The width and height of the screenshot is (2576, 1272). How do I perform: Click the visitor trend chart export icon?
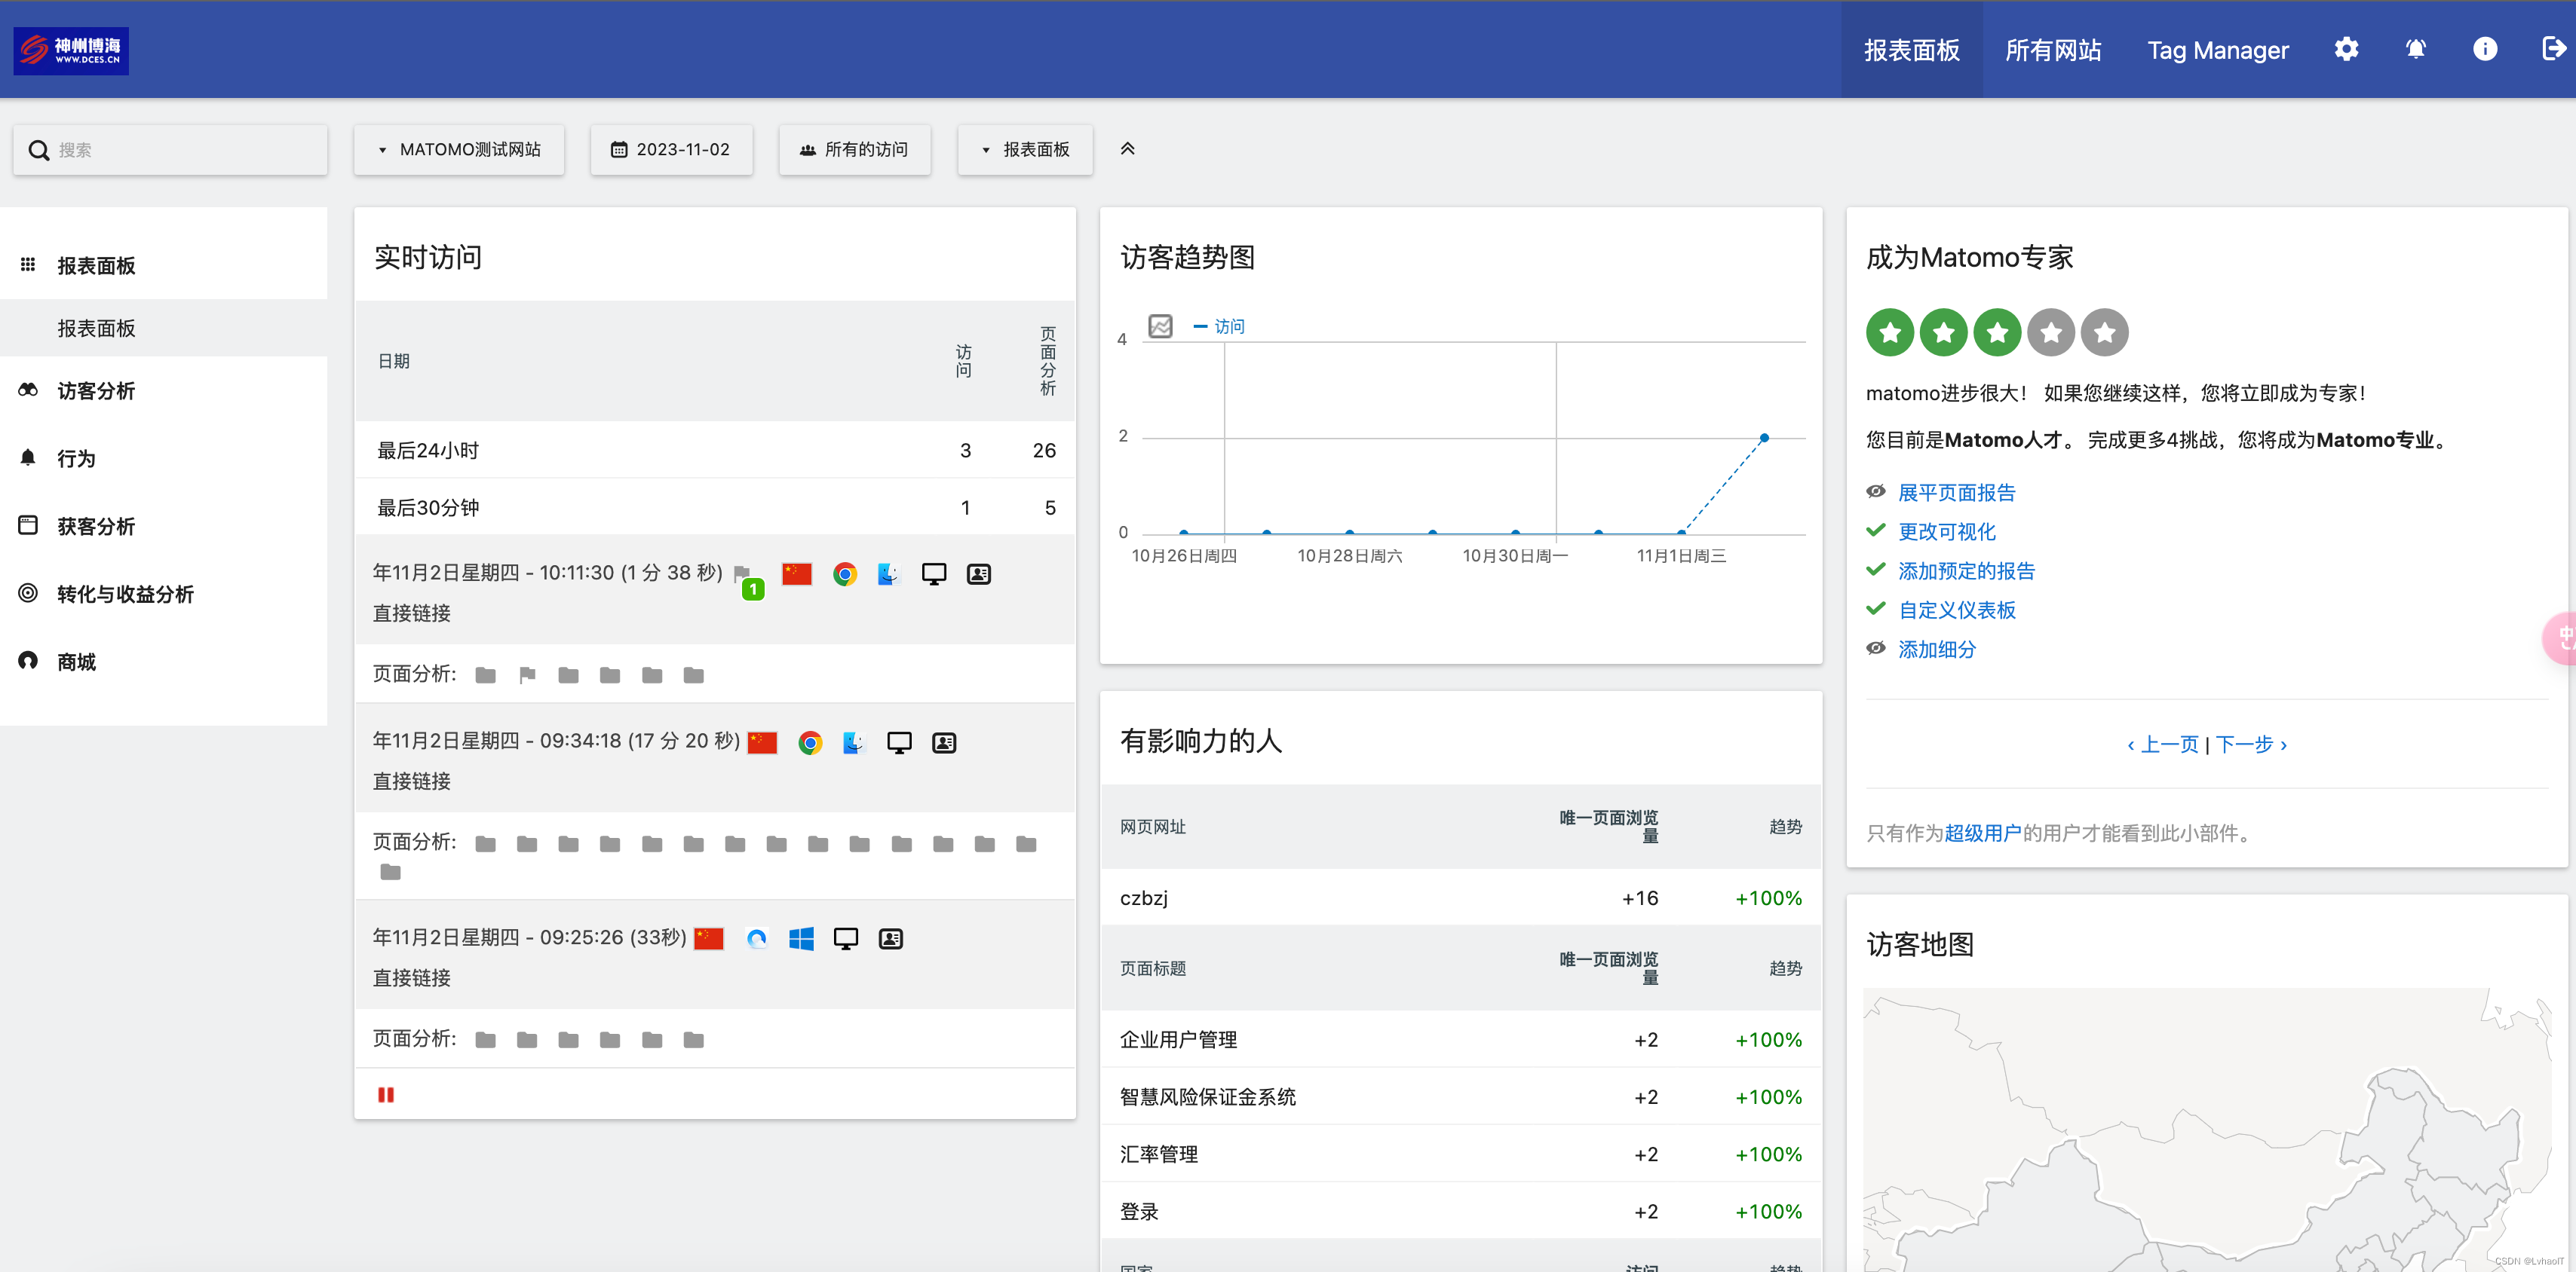point(1160,326)
